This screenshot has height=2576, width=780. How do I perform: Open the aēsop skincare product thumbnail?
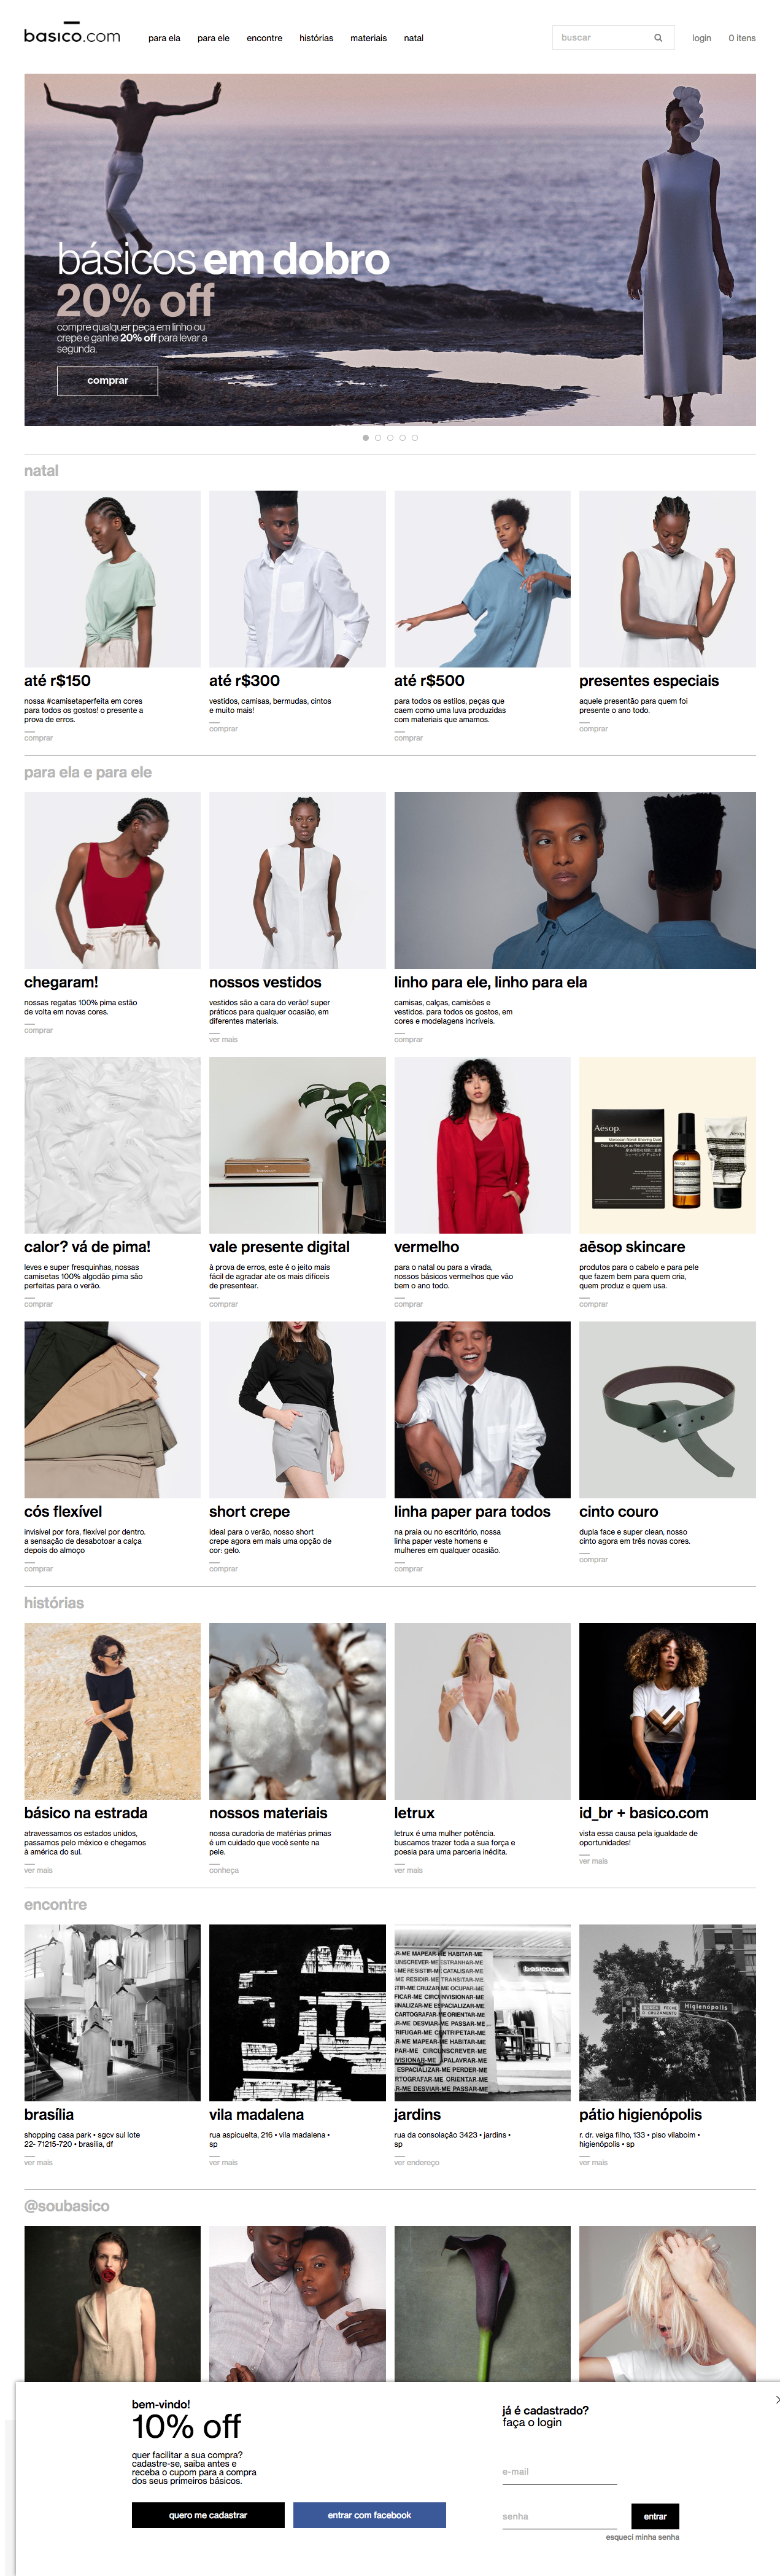tap(667, 1145)
